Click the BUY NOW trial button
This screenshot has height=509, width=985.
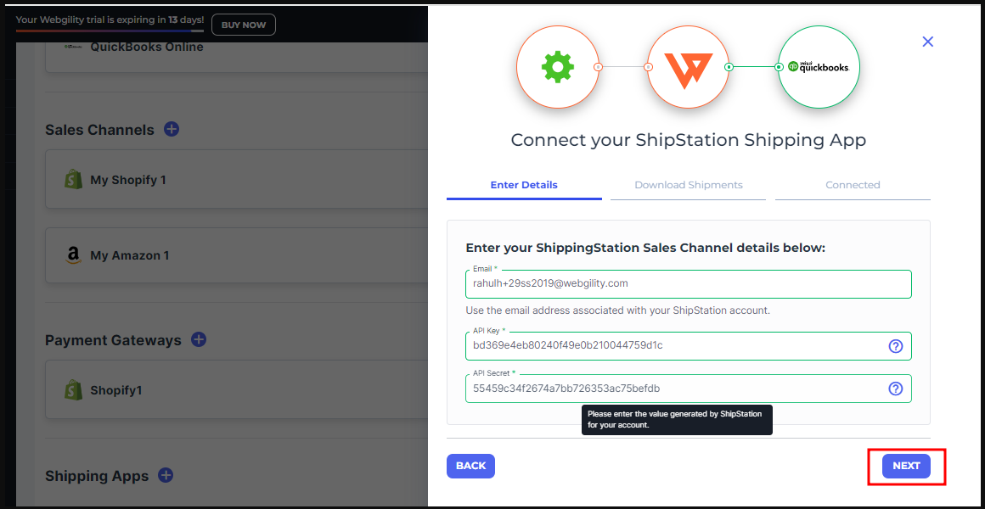tap(244, 25)
